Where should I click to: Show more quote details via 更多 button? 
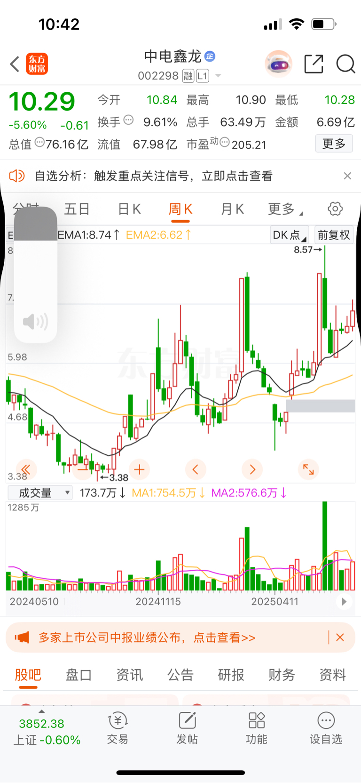(334, 144)
